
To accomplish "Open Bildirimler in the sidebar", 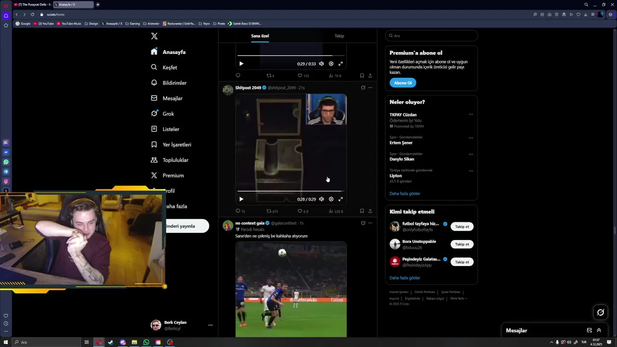I will pyautogui.click(x=169, y=83).
